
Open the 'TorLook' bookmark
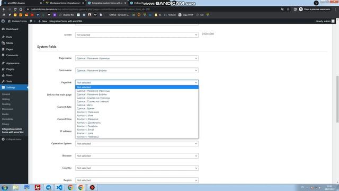[x=170, y=15]
